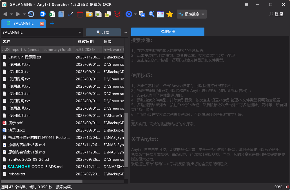
Task: Select the 搭建属于自己的邮件服务器 file row
Action: (63, 137)
